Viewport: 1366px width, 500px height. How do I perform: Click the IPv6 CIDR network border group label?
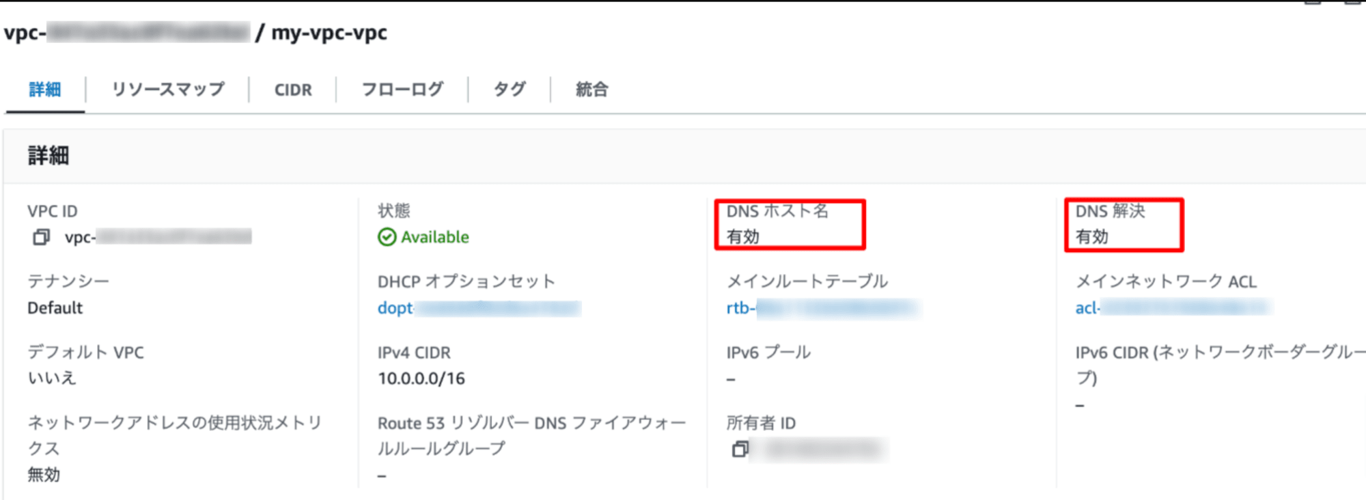pos(1221,365)
